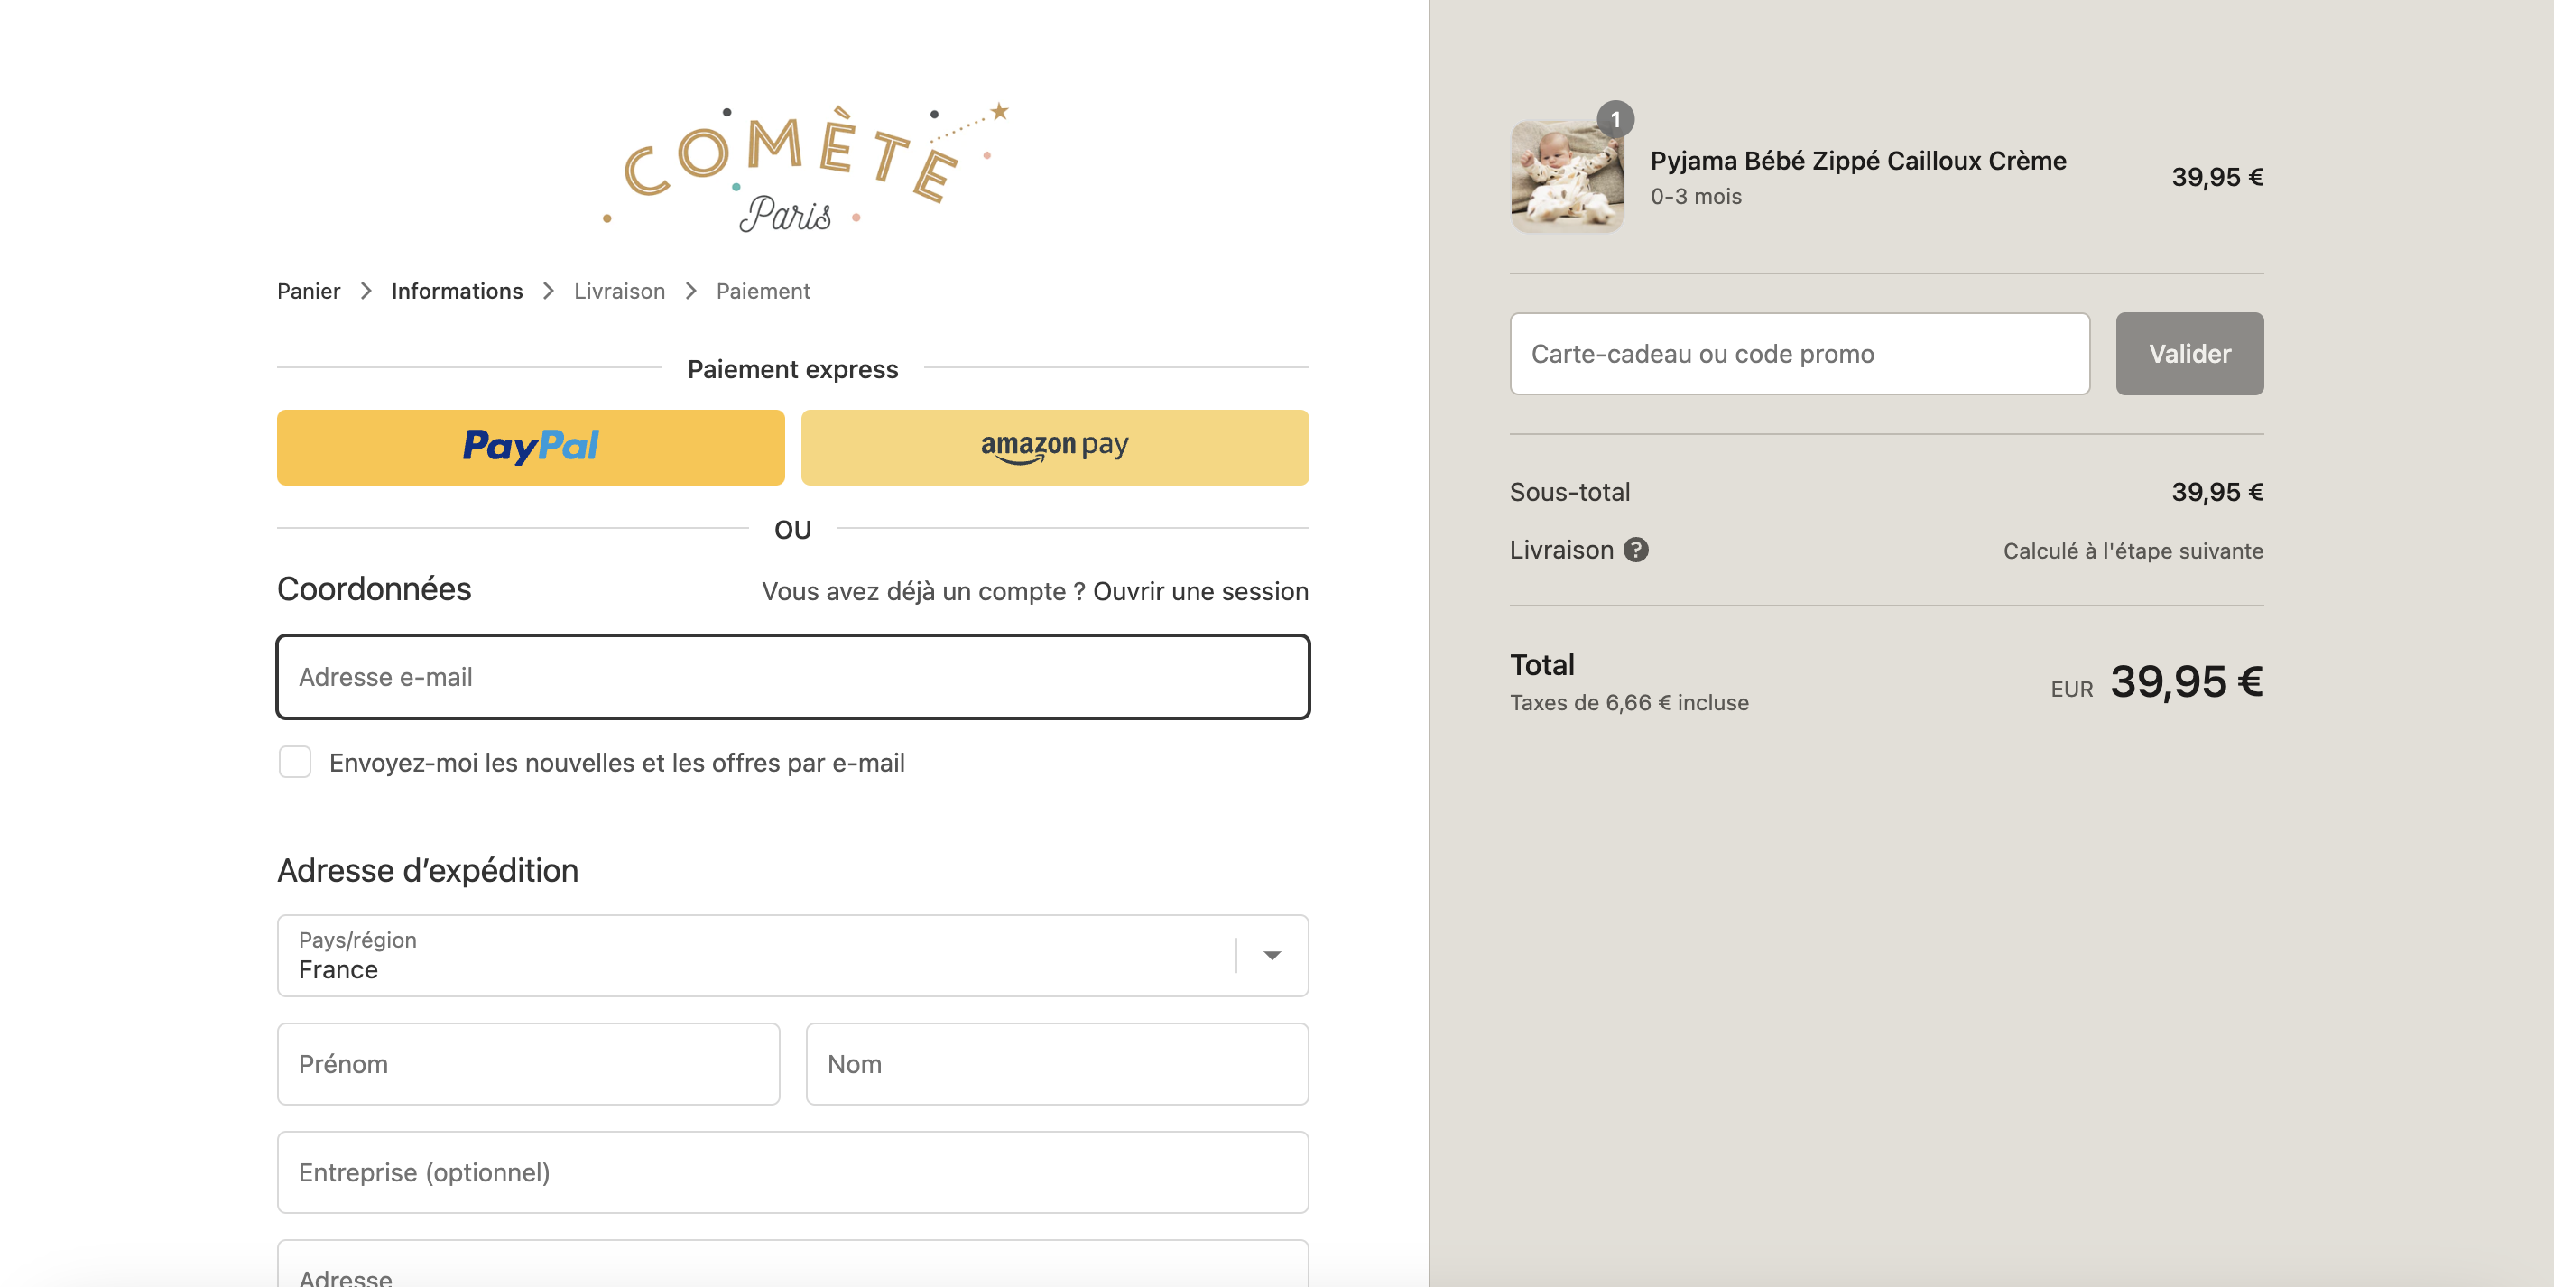This screenshot has width=2554, height=1287.
Task: Click the dropdown arrow beside France
Action: pos(1272,955)
